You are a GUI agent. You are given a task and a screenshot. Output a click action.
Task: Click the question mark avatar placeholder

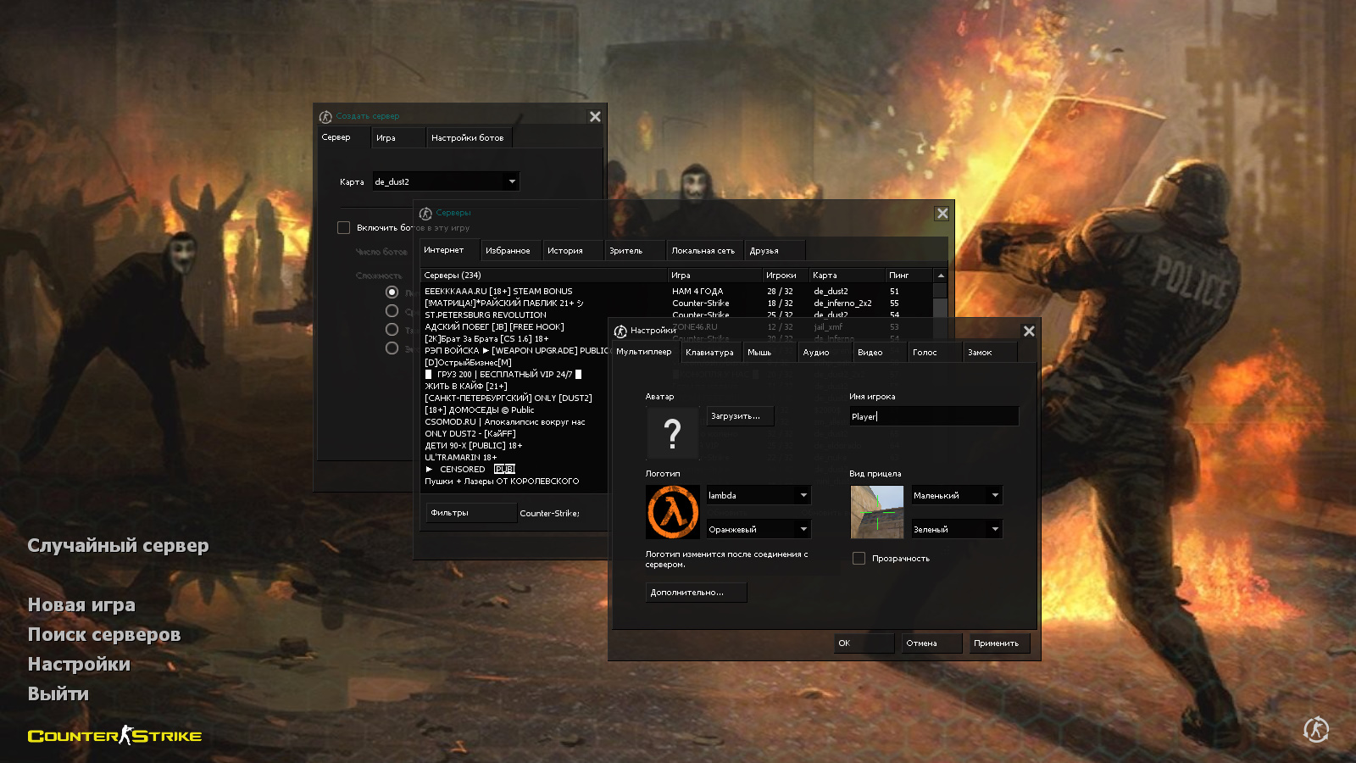(x=672, y=433)
